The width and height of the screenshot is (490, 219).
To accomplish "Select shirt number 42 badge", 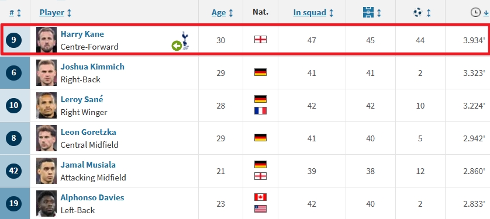I will (14, 171).
